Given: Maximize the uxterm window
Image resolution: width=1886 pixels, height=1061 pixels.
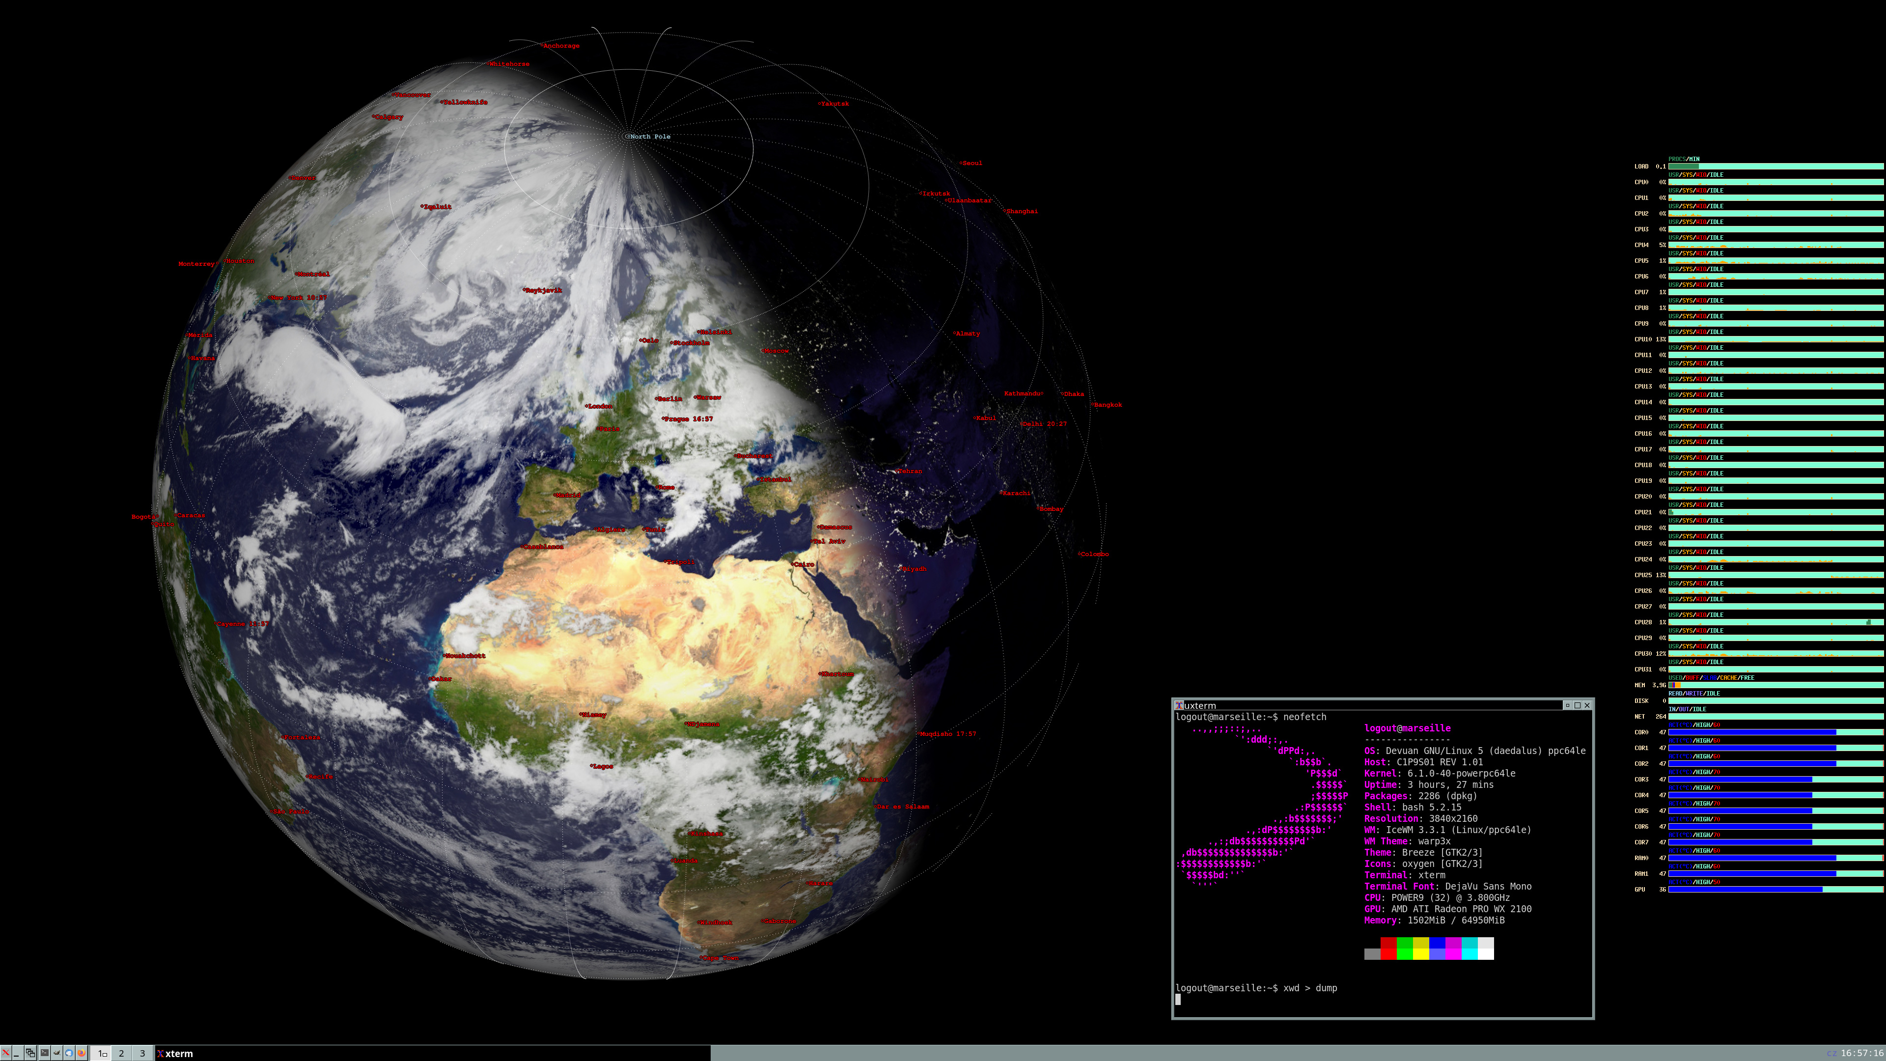Looking at the screenshot, I should coord(1577,705).
